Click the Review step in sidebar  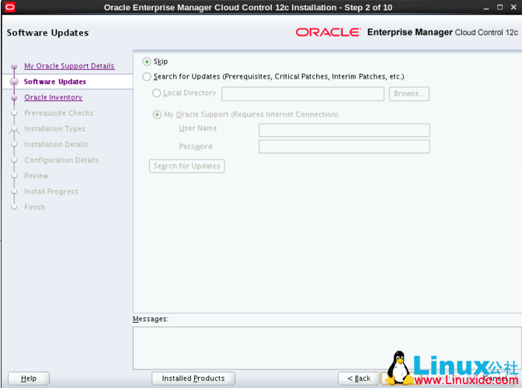point(37,176)
